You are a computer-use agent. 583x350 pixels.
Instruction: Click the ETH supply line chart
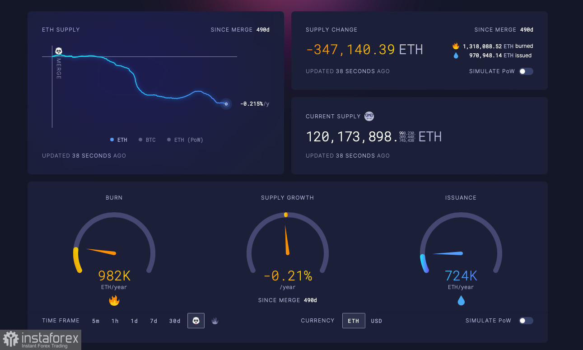coord(140,86)
